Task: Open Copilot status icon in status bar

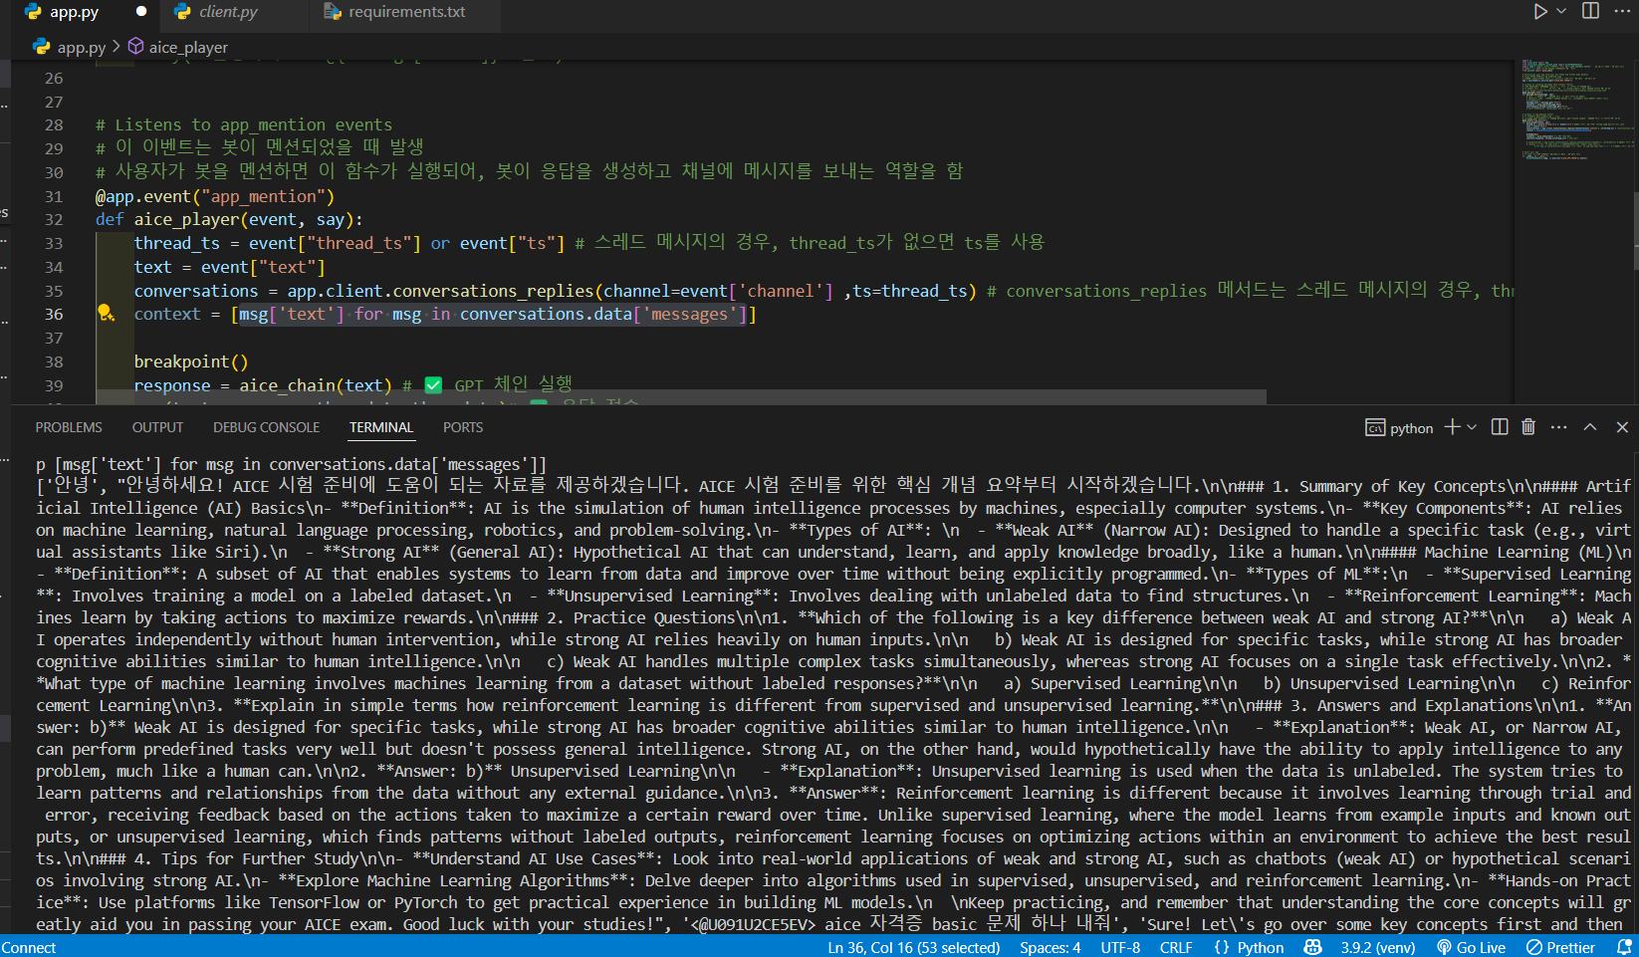Action: (1313, 947)
